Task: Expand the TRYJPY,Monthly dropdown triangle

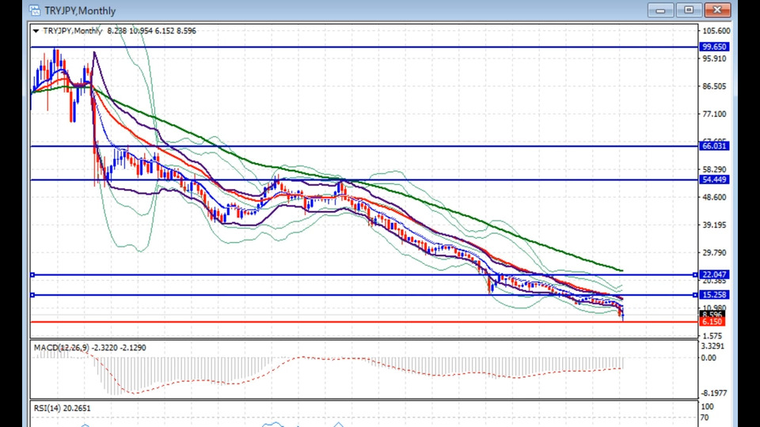Action: click(x=36, y=31)
